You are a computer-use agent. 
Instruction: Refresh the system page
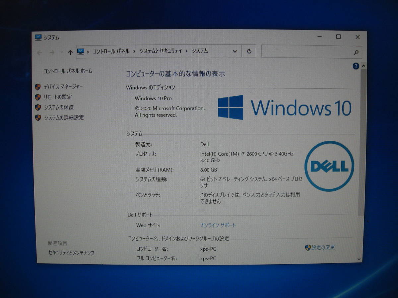point(249,51)
